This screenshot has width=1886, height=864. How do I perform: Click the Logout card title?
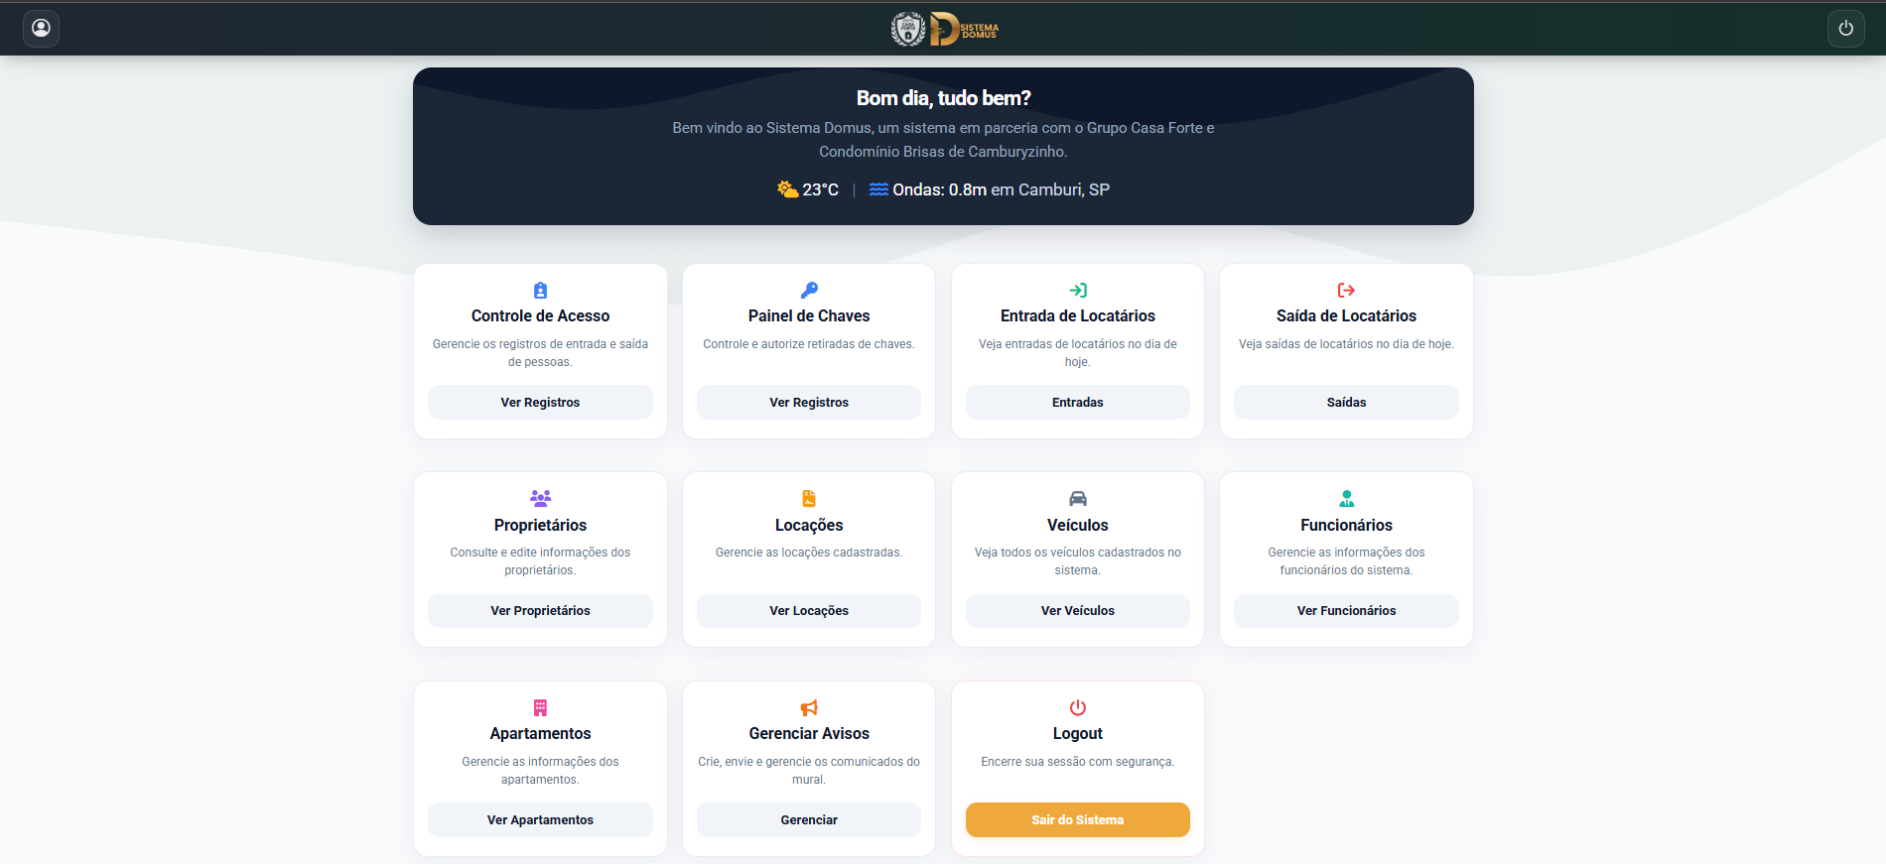click(1078, 734)
